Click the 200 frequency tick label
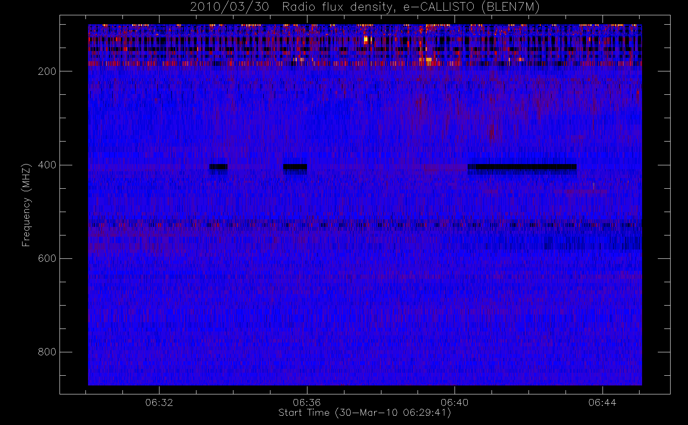The image size is (688, 425). (47, 71)
